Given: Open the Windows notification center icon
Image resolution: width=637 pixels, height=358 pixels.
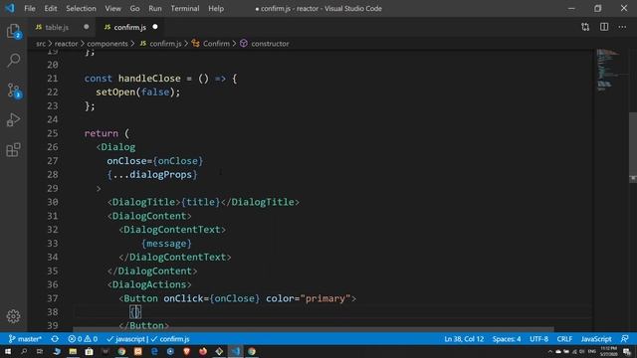Looking at the screenshot, I should [x=627, y=351].
